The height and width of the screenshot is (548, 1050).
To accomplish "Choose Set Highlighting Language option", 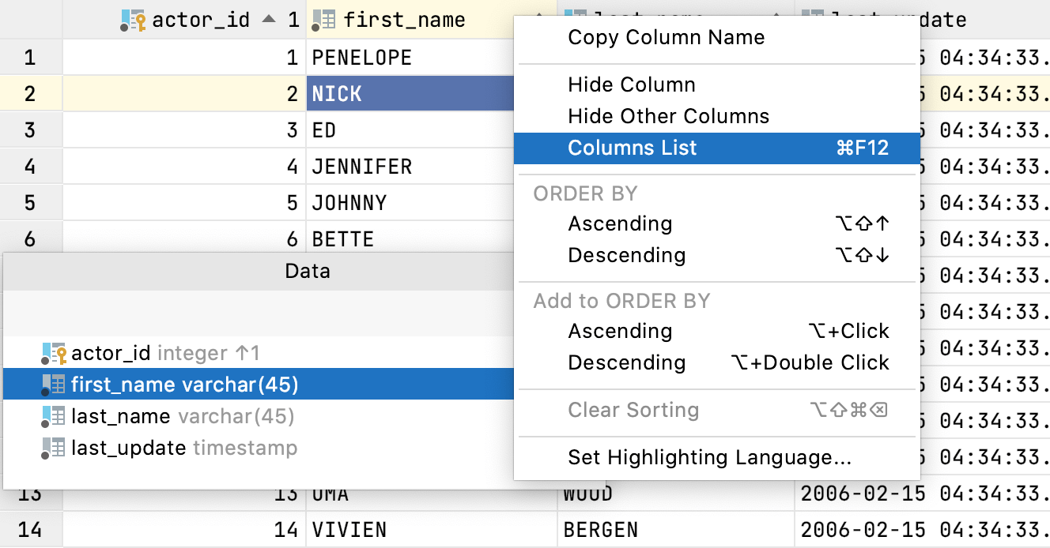I will tap(709, 457).
